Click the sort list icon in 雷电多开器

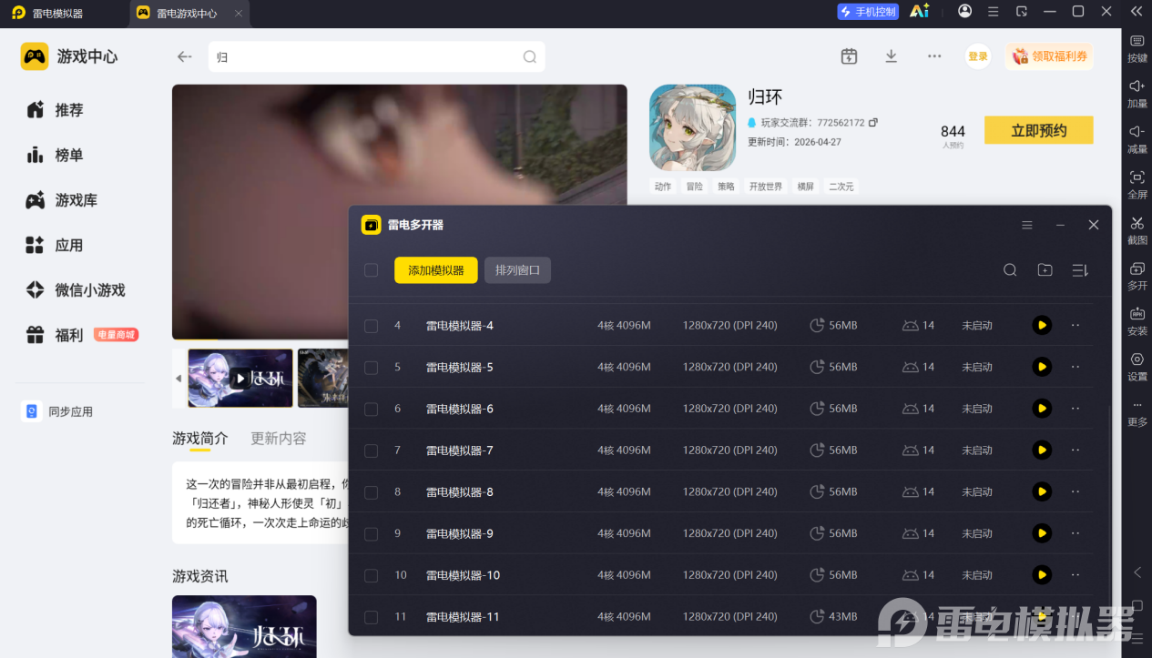pyautogui.click(x=1080, y=270)
